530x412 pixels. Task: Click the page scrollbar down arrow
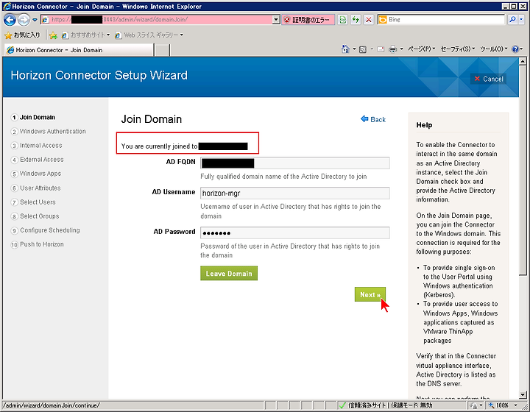tap(523, 395)
